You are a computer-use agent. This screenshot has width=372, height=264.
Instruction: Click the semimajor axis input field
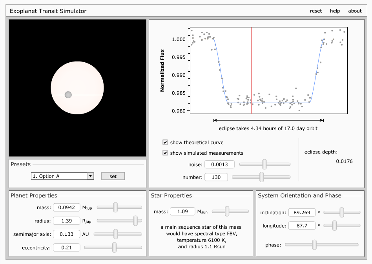click(x=66, y=234)
